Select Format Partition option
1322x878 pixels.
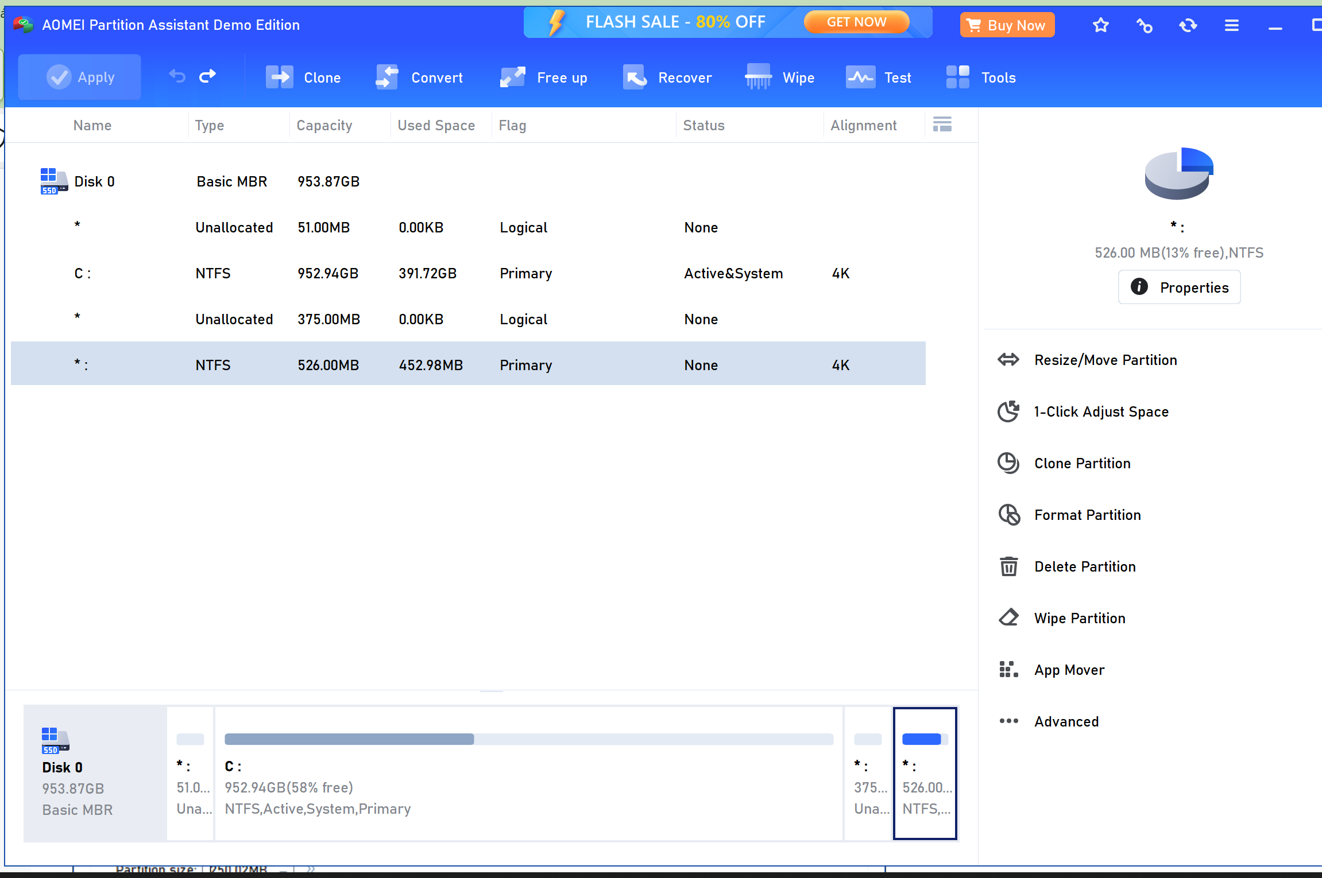1069,515
